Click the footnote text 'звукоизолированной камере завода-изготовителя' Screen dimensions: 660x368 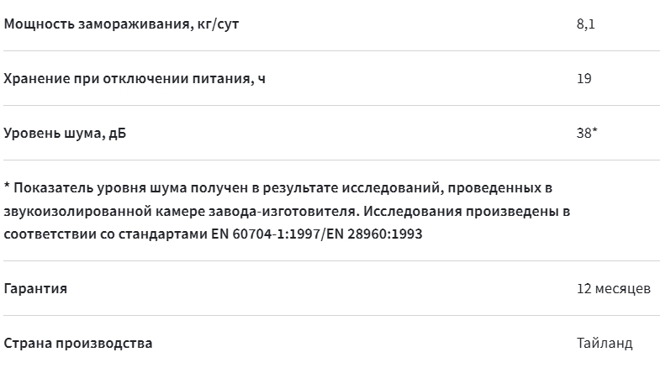click(182, 211)
